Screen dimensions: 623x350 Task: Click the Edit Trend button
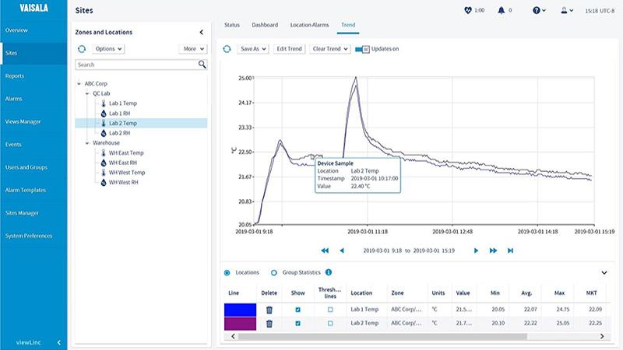click(x=289, y=48)
